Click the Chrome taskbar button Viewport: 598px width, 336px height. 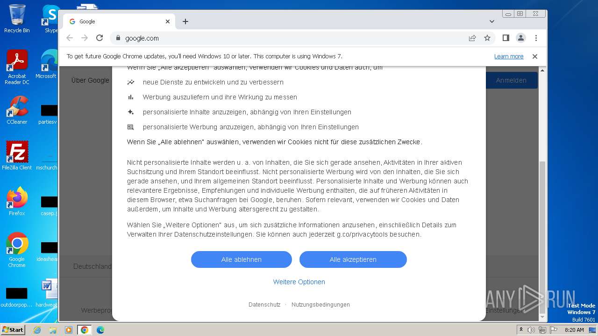coord(85,330)
